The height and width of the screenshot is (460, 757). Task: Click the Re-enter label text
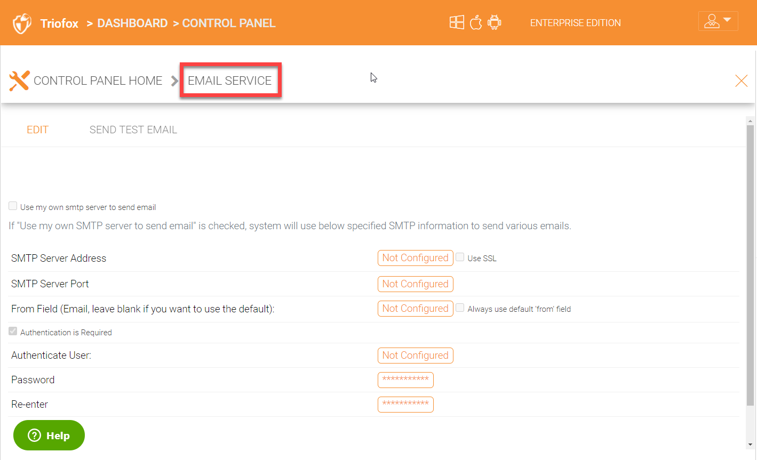tap(30, 405)
